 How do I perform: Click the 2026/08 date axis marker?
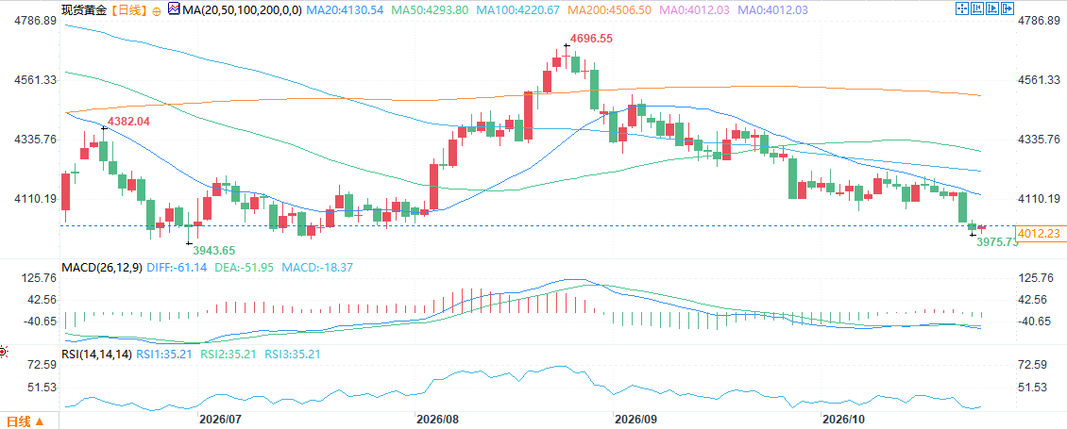[437, 421]
